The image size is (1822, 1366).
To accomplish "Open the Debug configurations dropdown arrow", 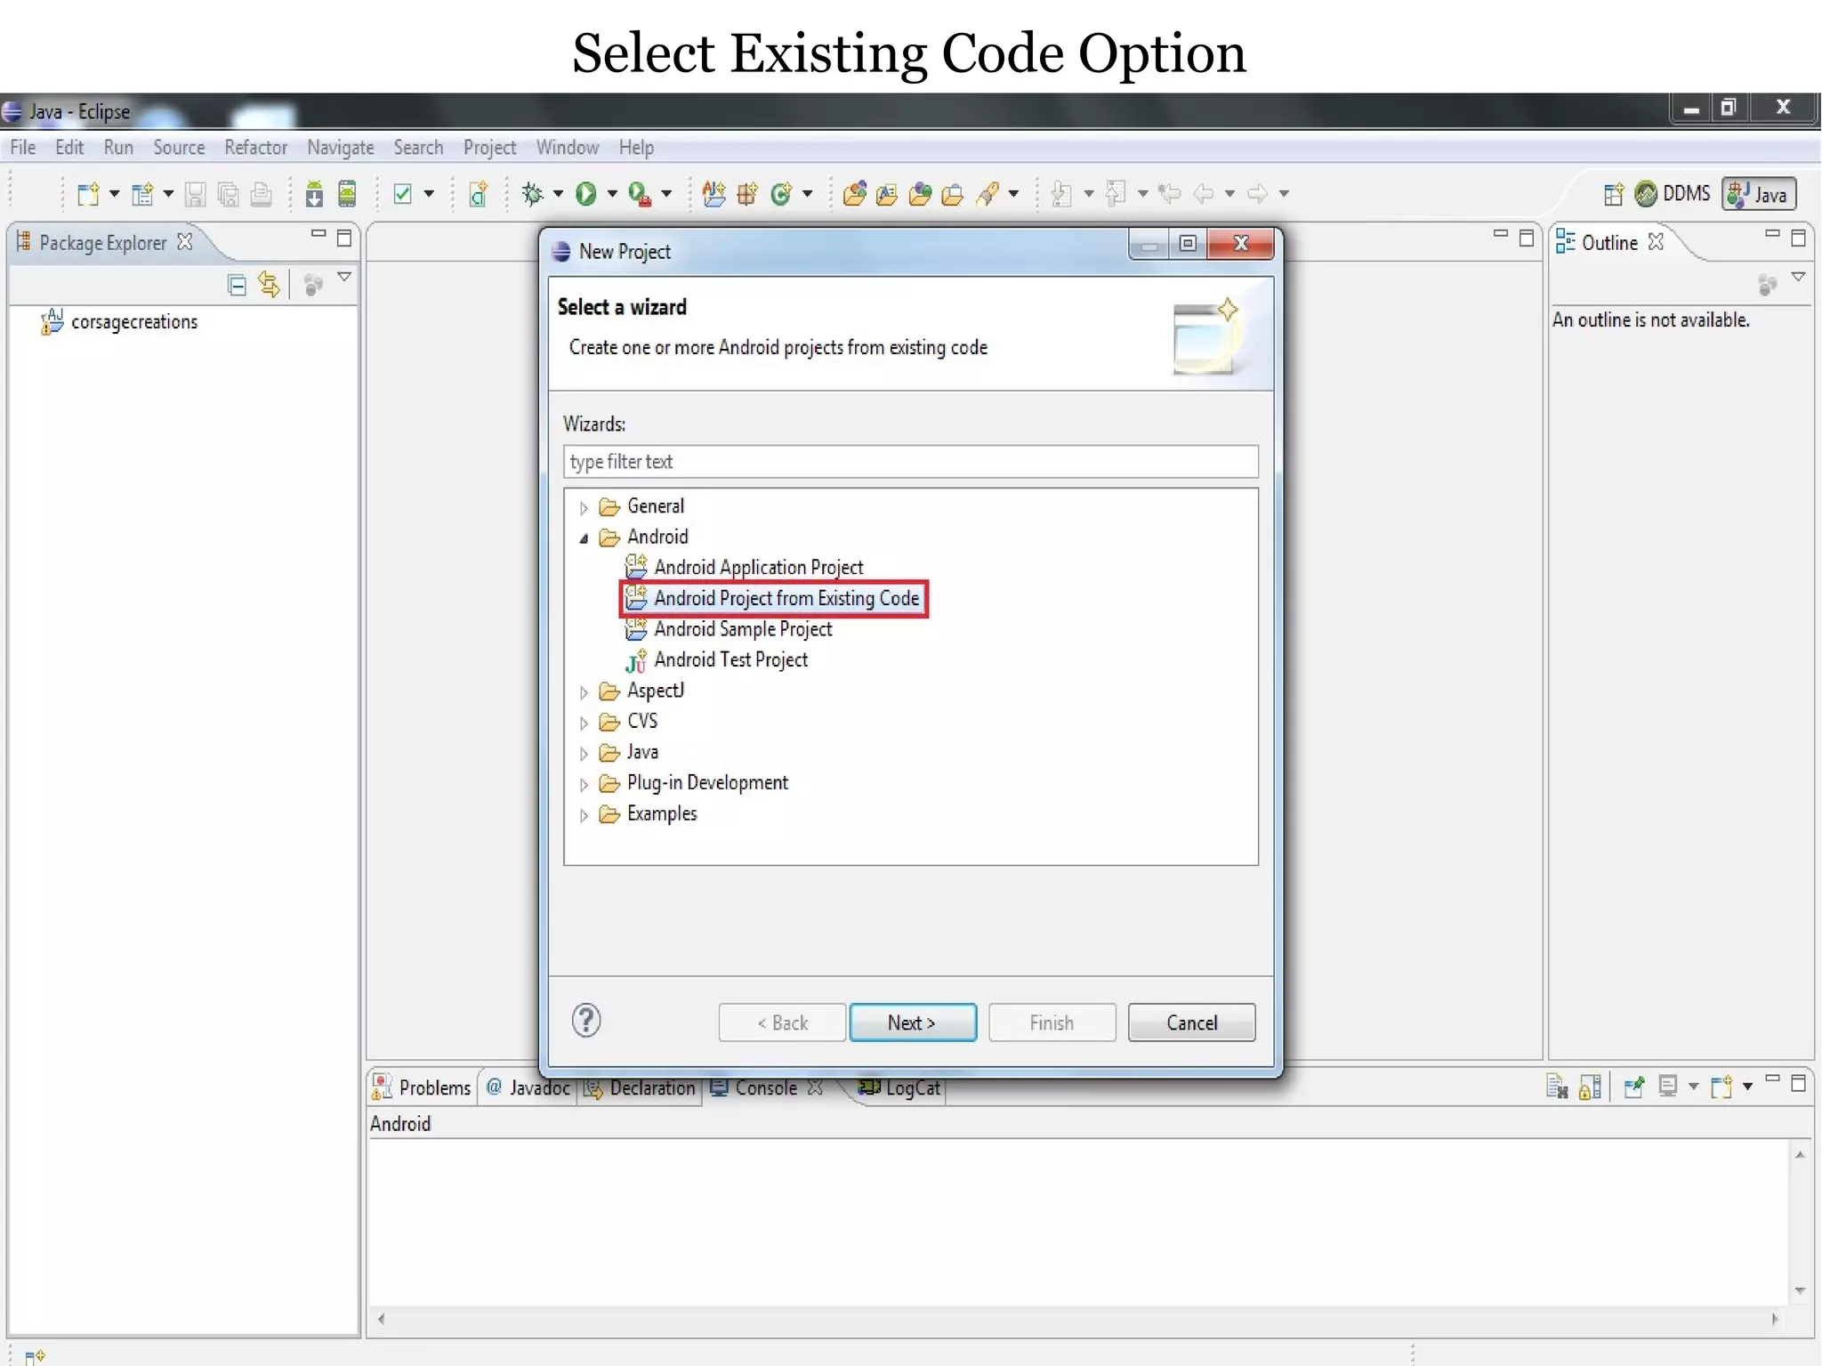I will [558, 193].
